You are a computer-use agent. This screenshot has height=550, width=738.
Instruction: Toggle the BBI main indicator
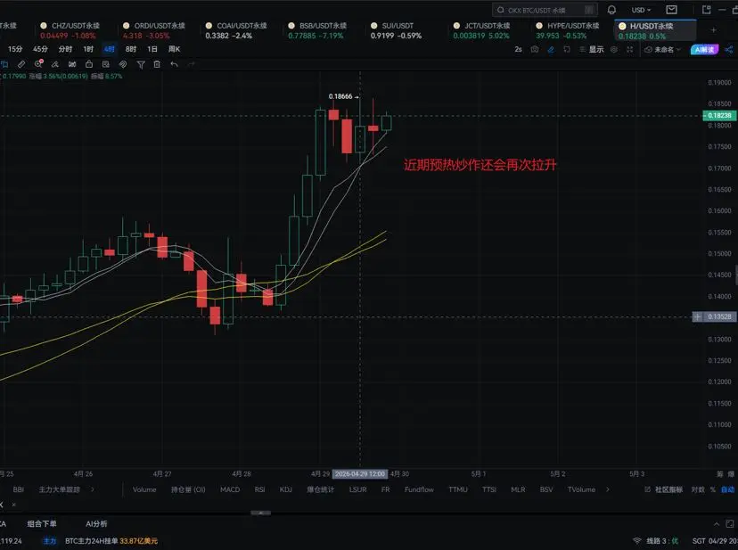pos(19,489)
